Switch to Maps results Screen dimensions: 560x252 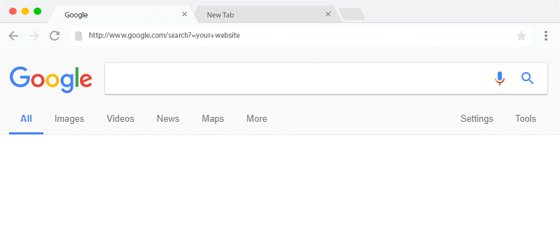[213, 119]
